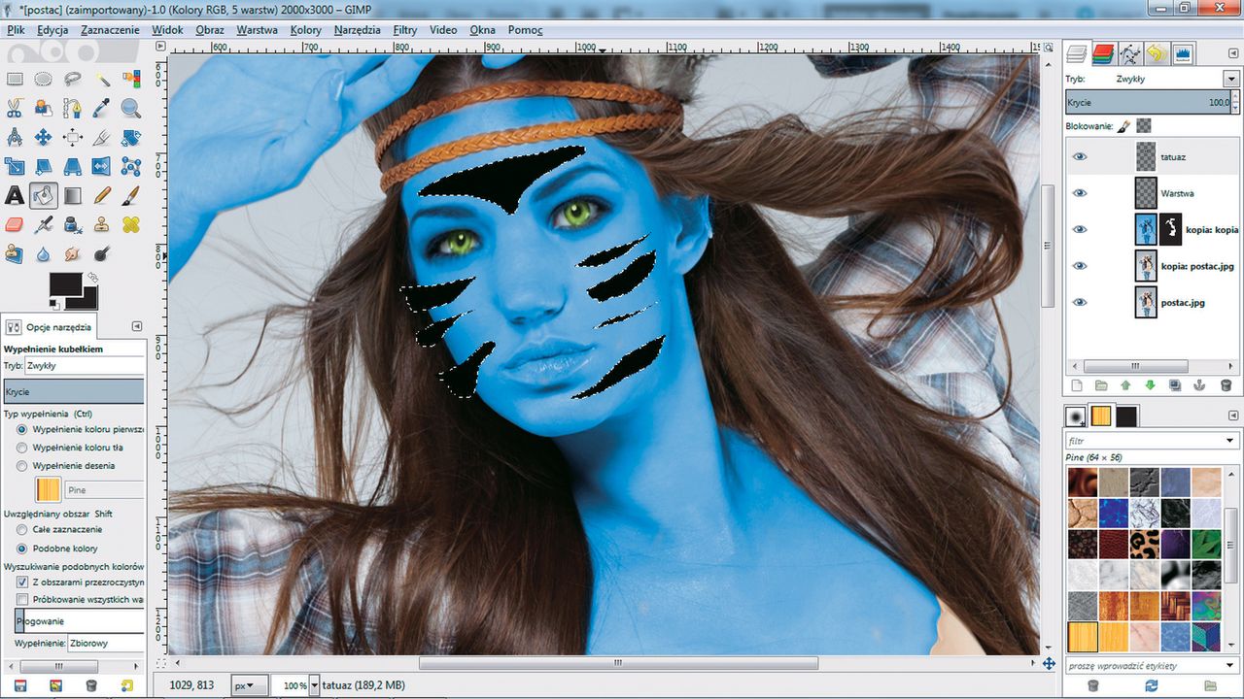Open the Warstwa menu
Viewport: 1244px width, 699px height.
(257, 30)
